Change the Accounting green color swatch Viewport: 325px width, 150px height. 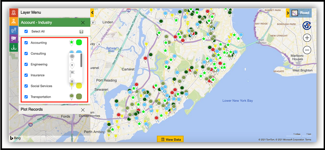point(79,43)
